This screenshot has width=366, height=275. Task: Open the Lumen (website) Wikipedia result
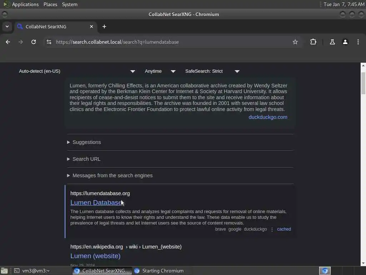(x=95, y=256)
